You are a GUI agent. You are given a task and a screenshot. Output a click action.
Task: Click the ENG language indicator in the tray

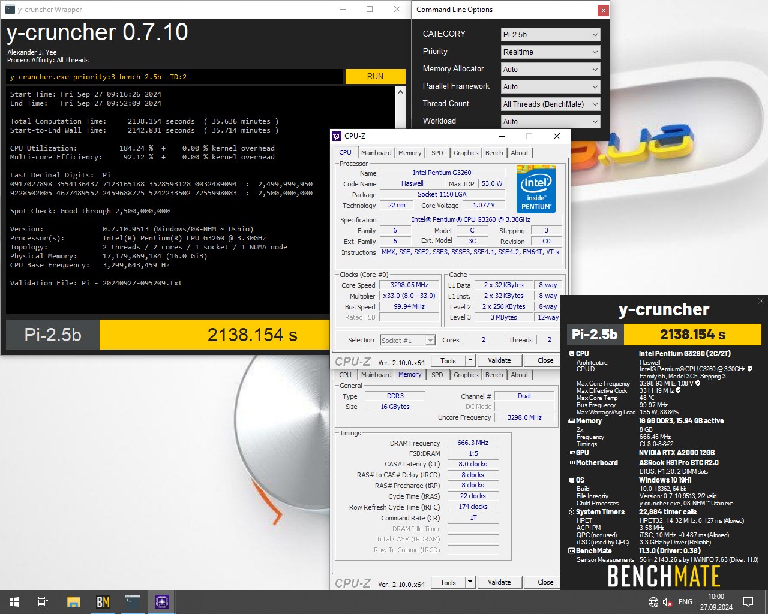coord(685,602)
